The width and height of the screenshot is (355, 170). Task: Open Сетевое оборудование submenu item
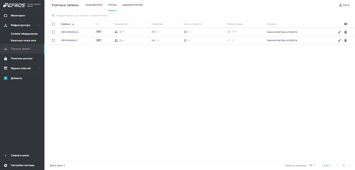(x=24, y=34)
